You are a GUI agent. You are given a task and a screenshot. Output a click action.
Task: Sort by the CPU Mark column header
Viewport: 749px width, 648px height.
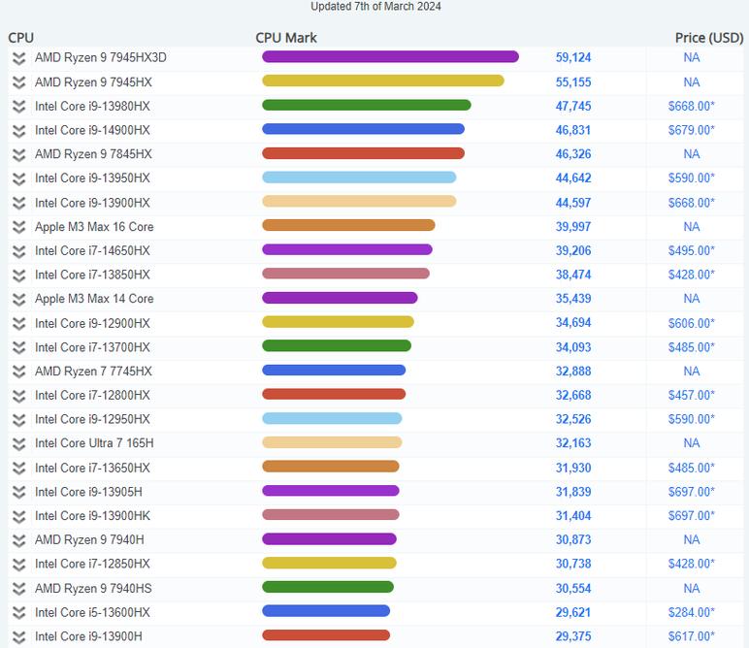coord(286,38)
